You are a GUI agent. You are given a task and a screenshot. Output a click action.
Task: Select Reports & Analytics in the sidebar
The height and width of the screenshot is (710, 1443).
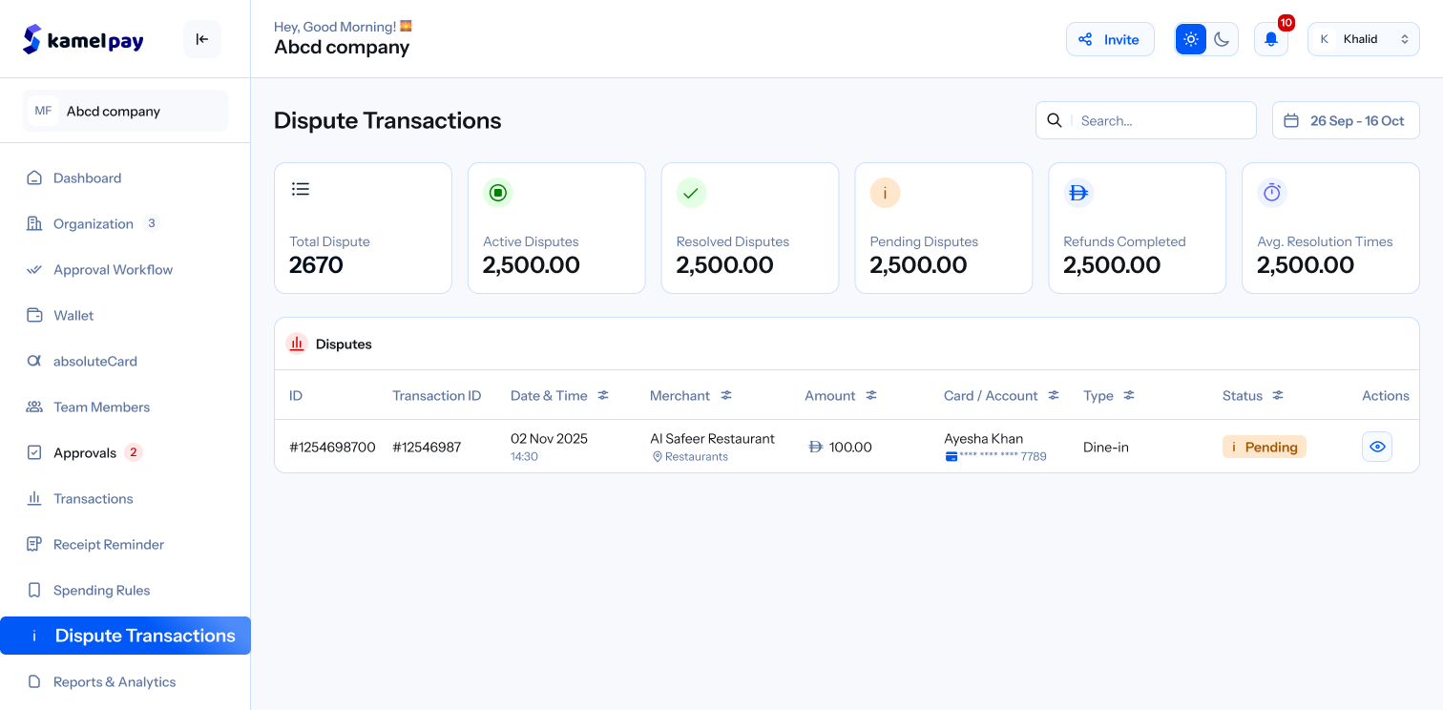click(115, 681)
